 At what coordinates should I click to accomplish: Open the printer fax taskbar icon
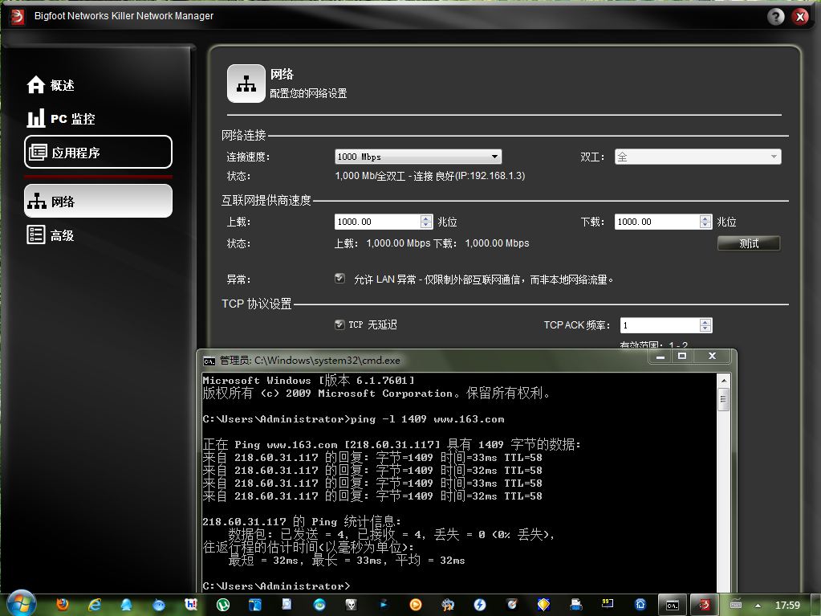(x=576, y=605)
